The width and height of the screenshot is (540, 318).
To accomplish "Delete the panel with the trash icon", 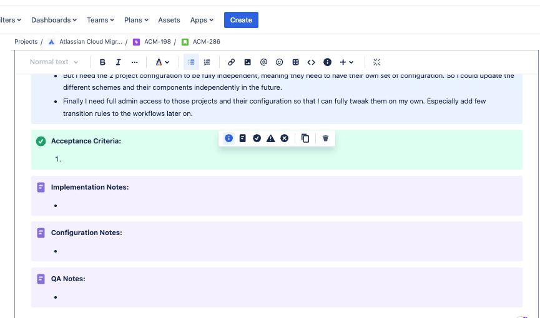I will 325,138.
